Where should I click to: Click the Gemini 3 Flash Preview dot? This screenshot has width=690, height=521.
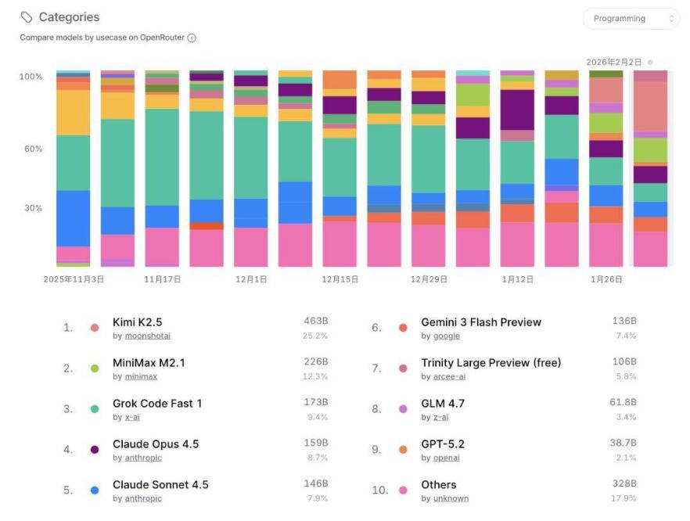coord(403,329)
